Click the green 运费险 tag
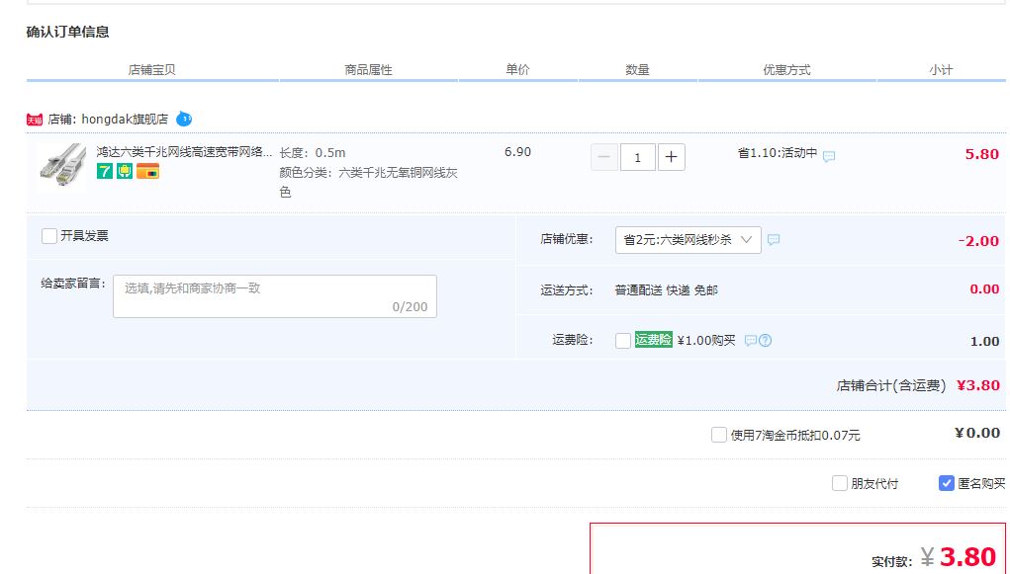The height and width of the screenshot is (574, 1010). pyautogui.click(x=653, y=339)
